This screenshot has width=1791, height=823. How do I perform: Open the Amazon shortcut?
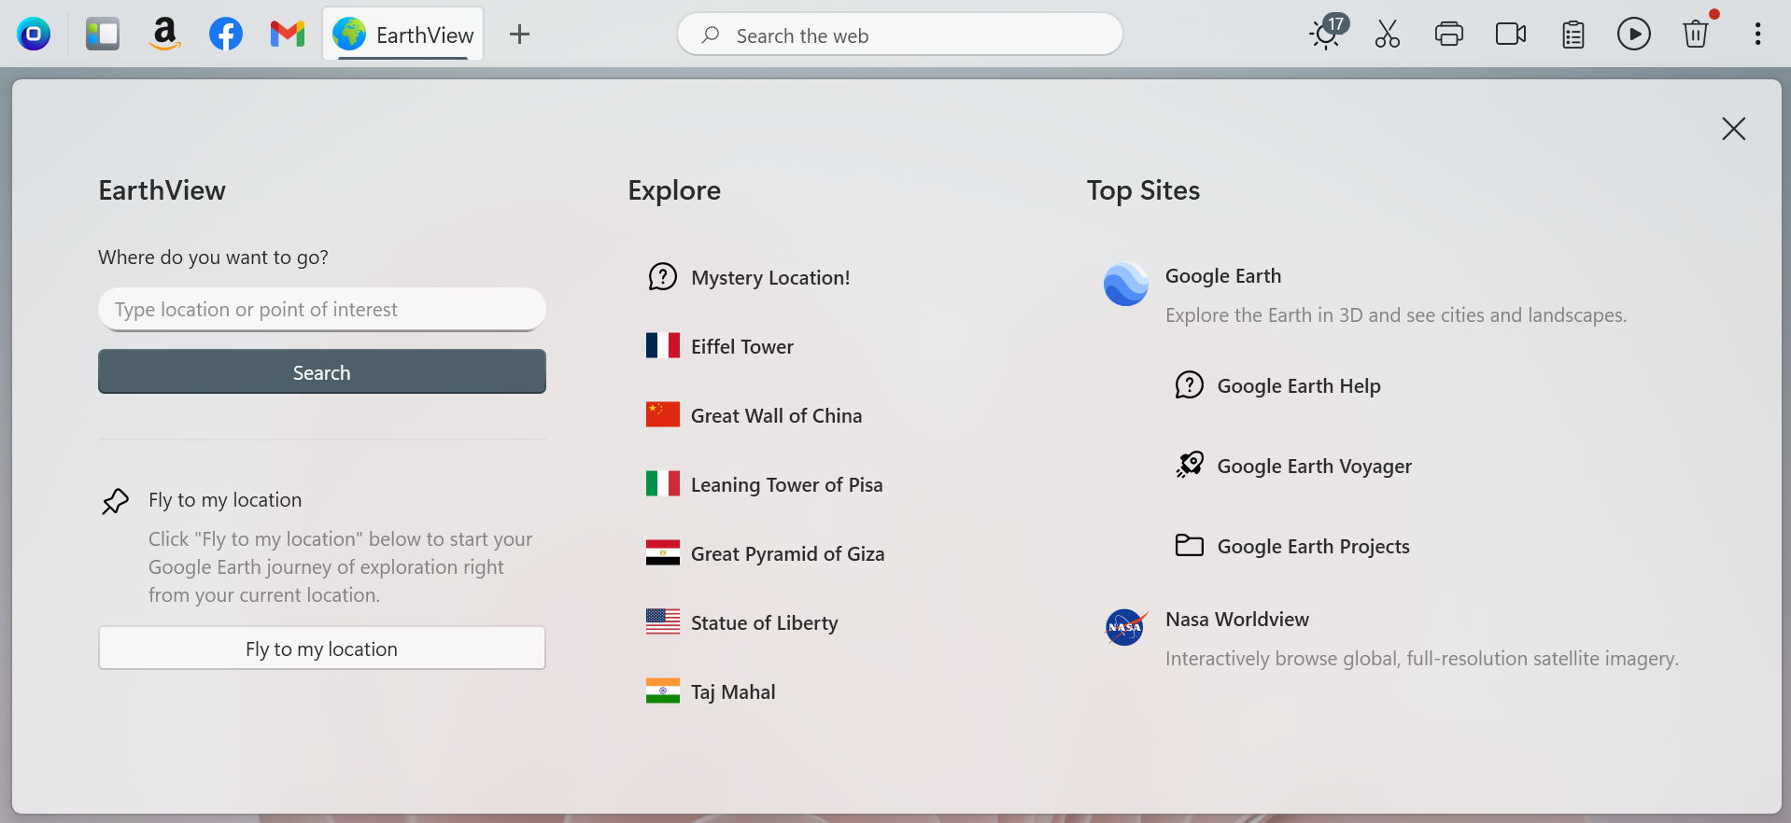point(164,35)
